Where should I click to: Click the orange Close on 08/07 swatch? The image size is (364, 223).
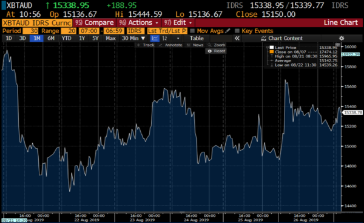pyautogui.click(x=272, y=52)
